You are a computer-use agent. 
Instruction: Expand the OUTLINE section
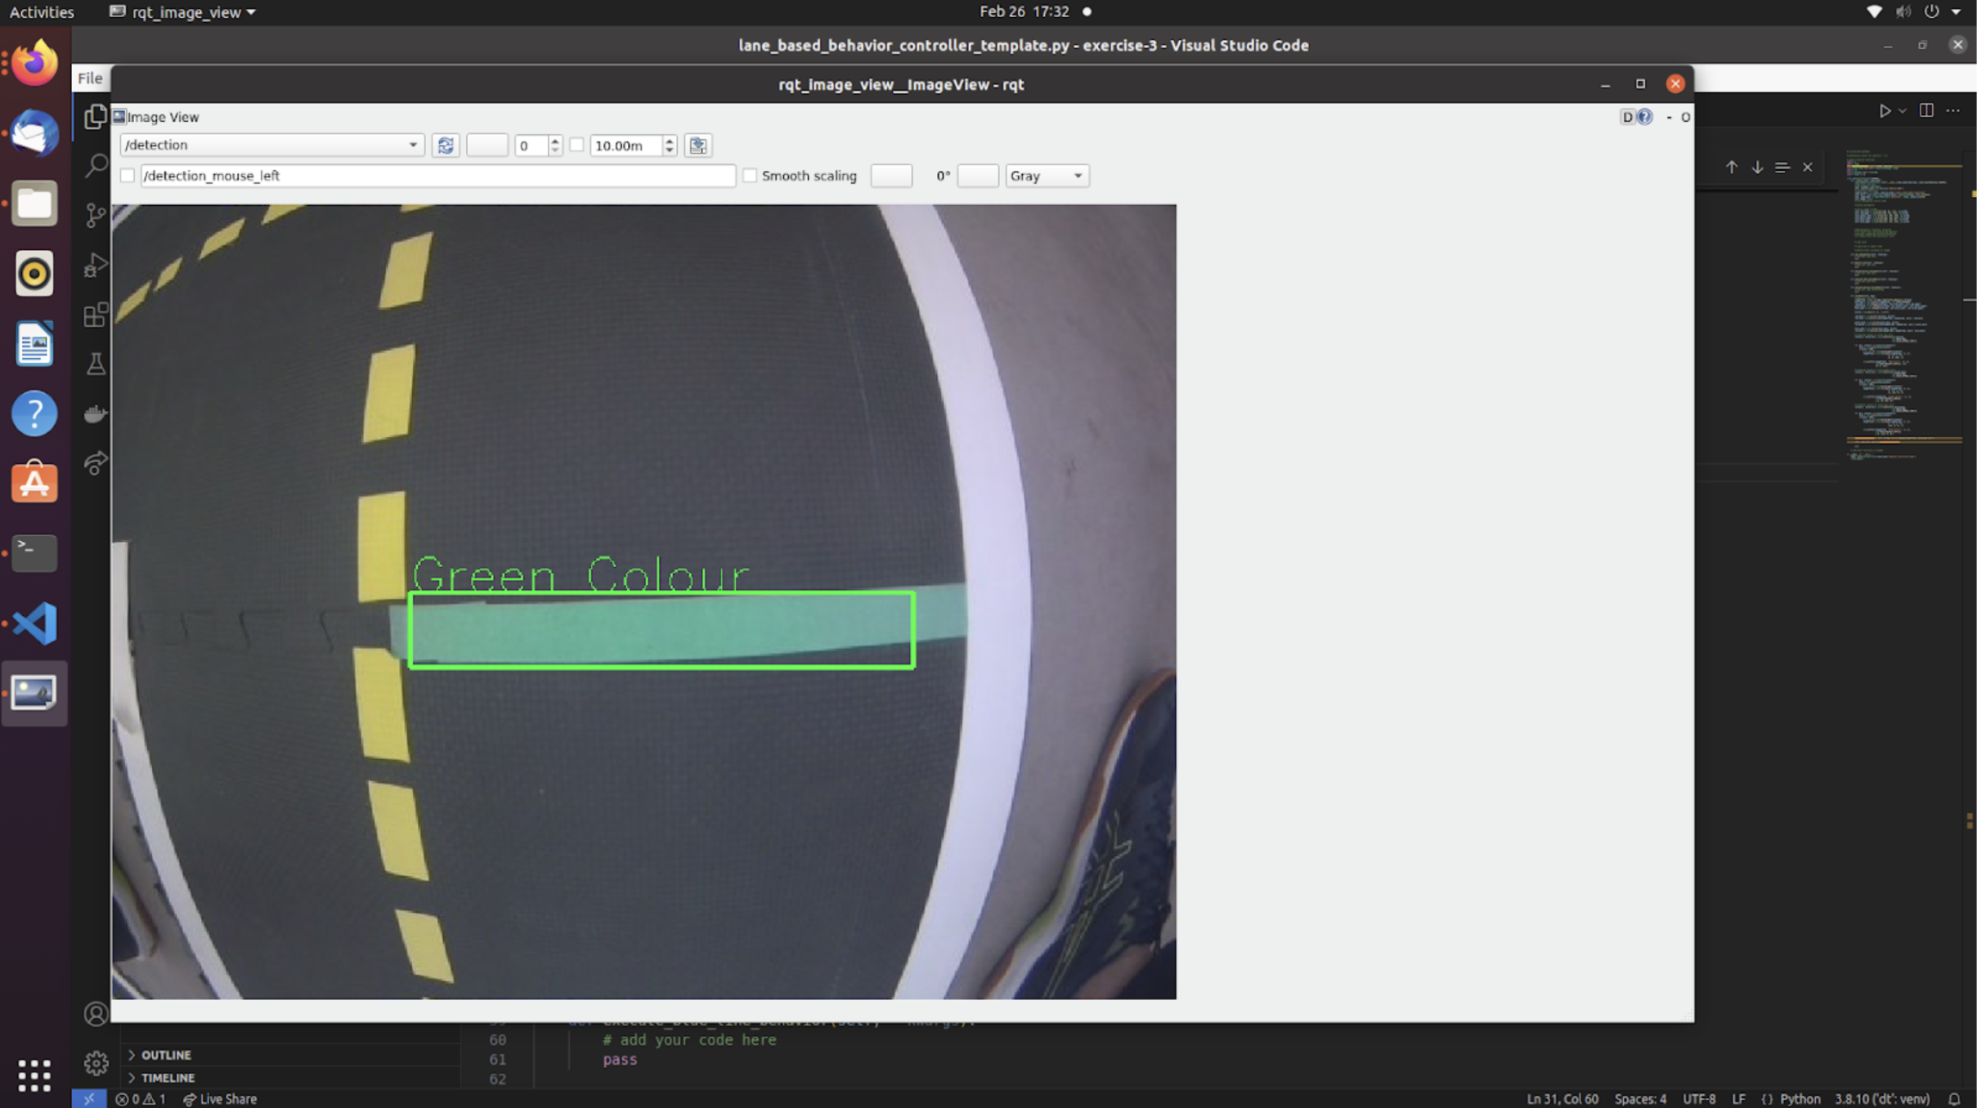[x=165, y=1055]
